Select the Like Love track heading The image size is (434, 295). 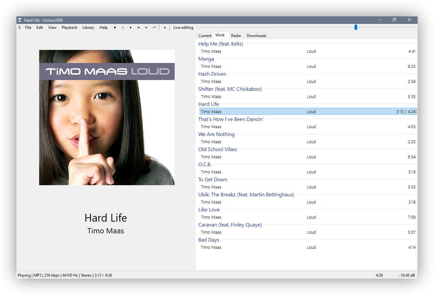click(209, 209)
